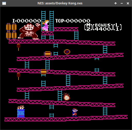The width and height of the screenshot is (132, 130).
Task: Click the ladder leading to Pauline's top platform
Action: point(76,36)
